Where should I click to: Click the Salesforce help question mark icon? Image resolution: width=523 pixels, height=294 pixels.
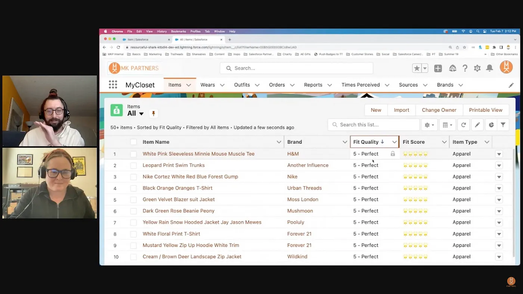coord(465,68)
